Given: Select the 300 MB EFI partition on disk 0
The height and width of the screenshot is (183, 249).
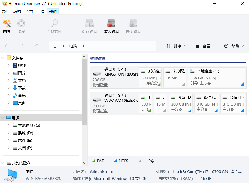Looking at the screenshot, I should point(150,77).
